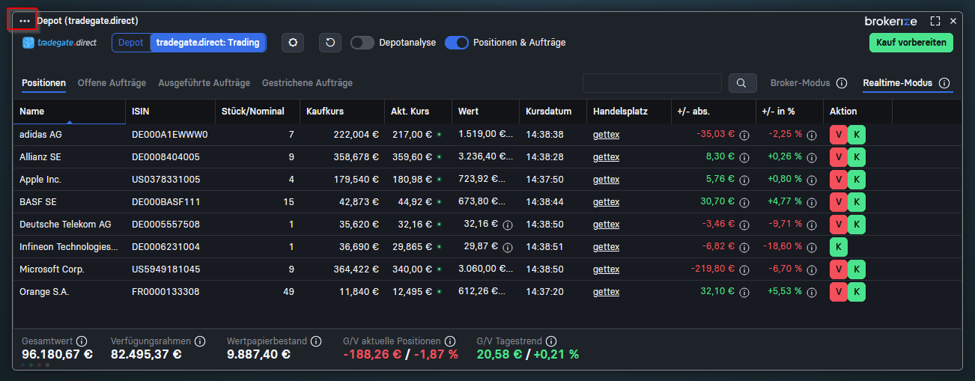Open G/V Tagestrend info icon

551,341
